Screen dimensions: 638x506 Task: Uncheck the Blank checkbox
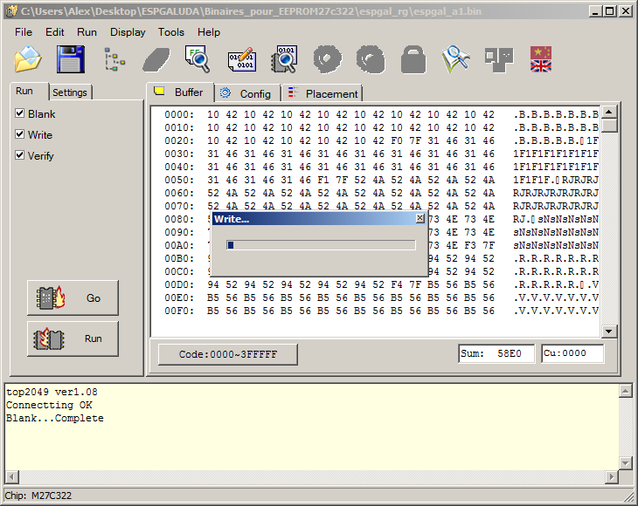click(20, 113)
